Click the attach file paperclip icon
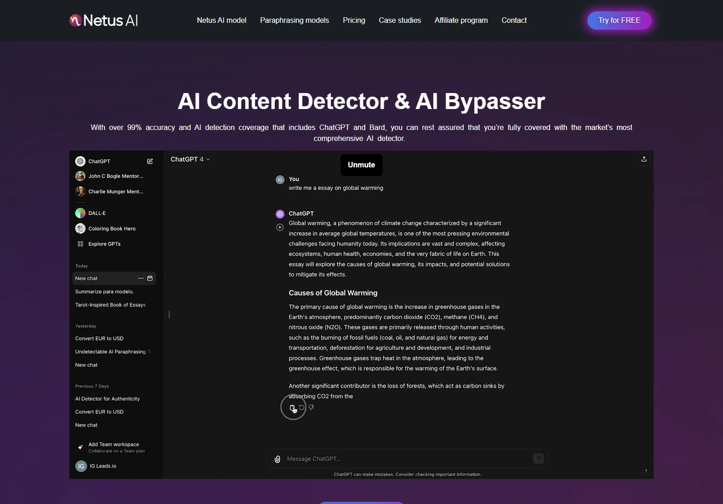Screen dimensions: 723x504 pos(277,459)
